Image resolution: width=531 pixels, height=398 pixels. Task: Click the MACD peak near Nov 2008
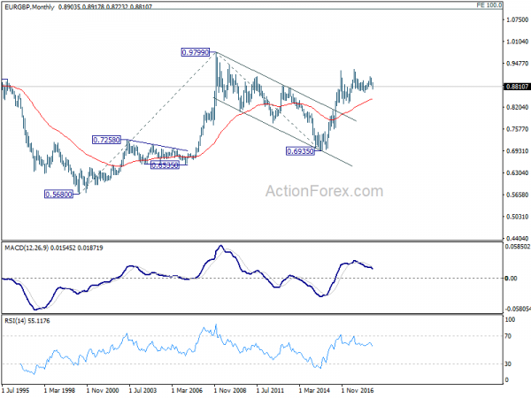(221, 246)
